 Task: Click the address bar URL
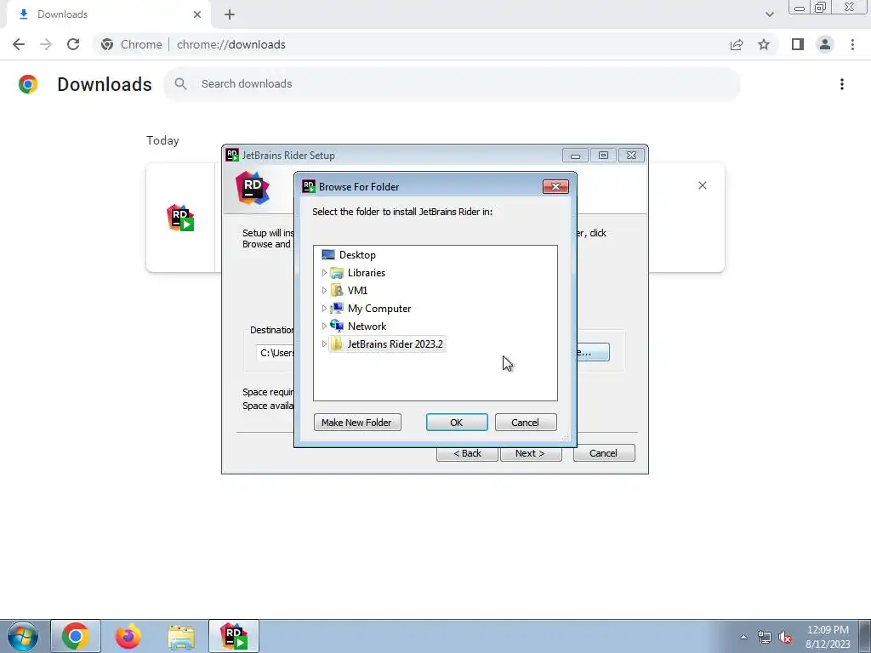(x=231, y=44)
